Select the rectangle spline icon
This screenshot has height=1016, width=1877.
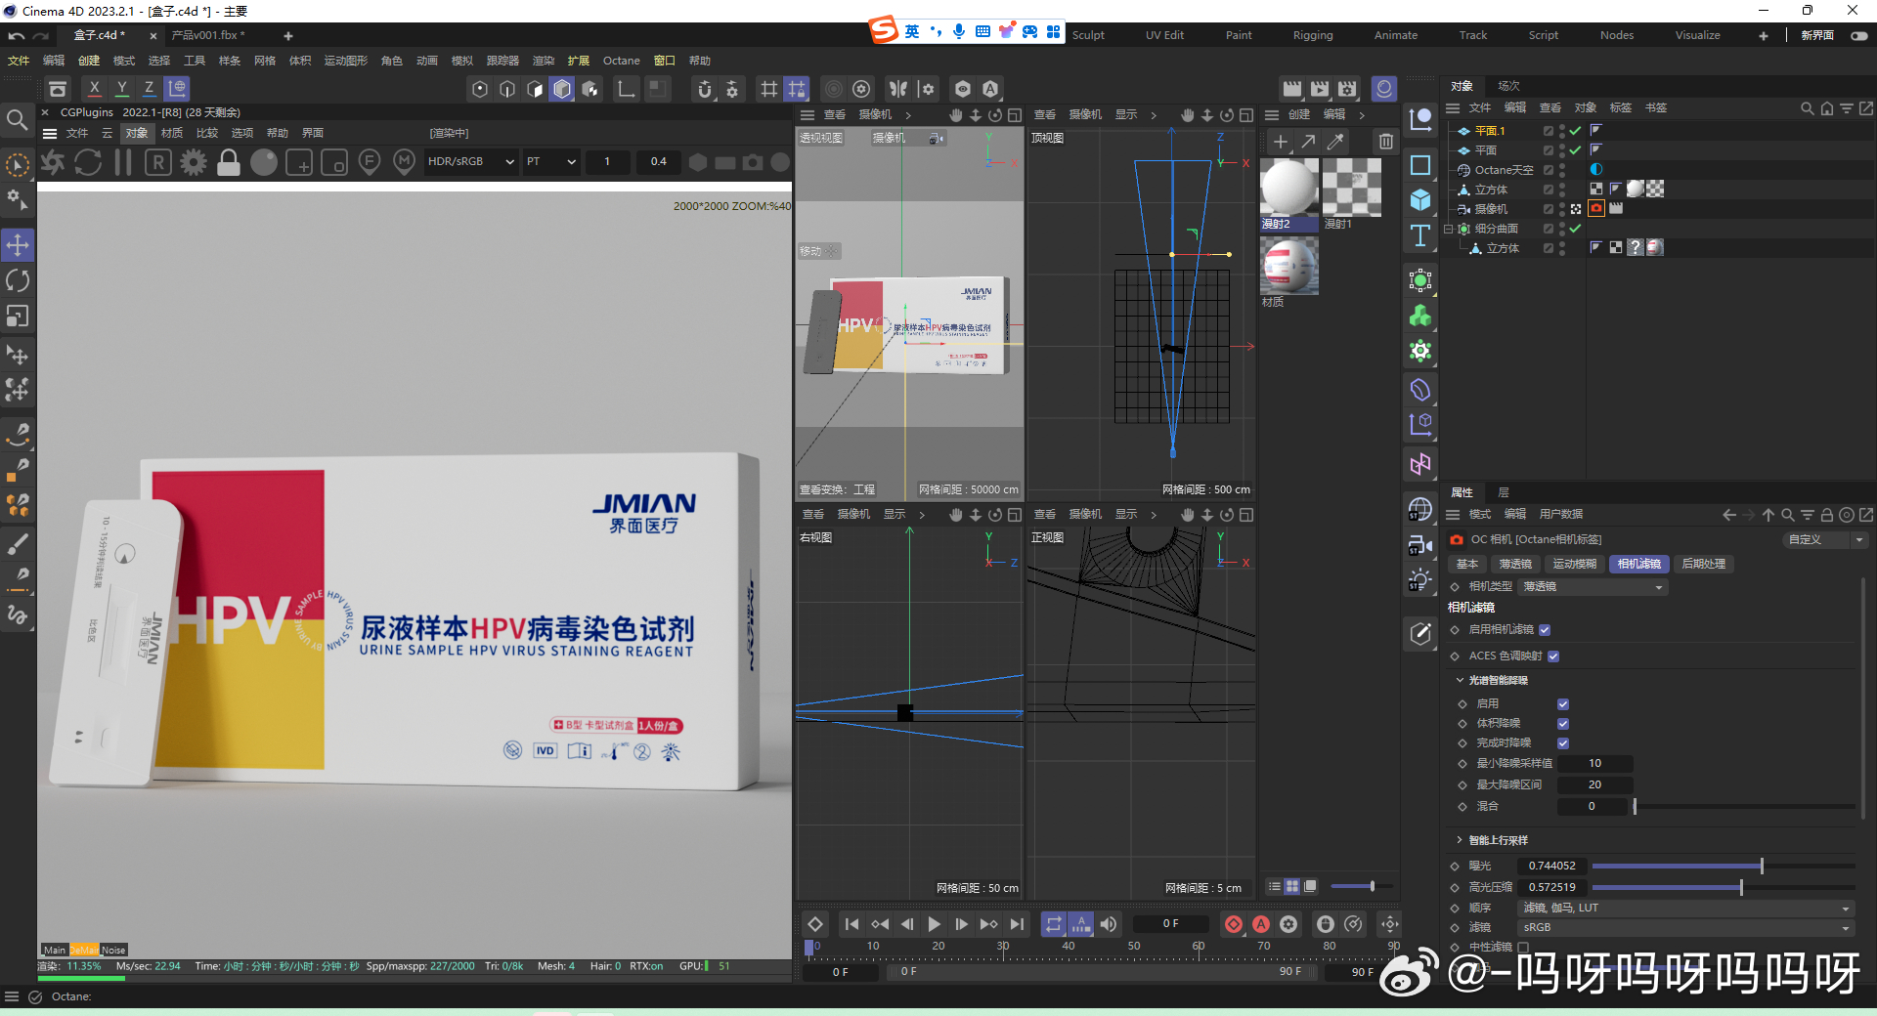click(1420, 165)
